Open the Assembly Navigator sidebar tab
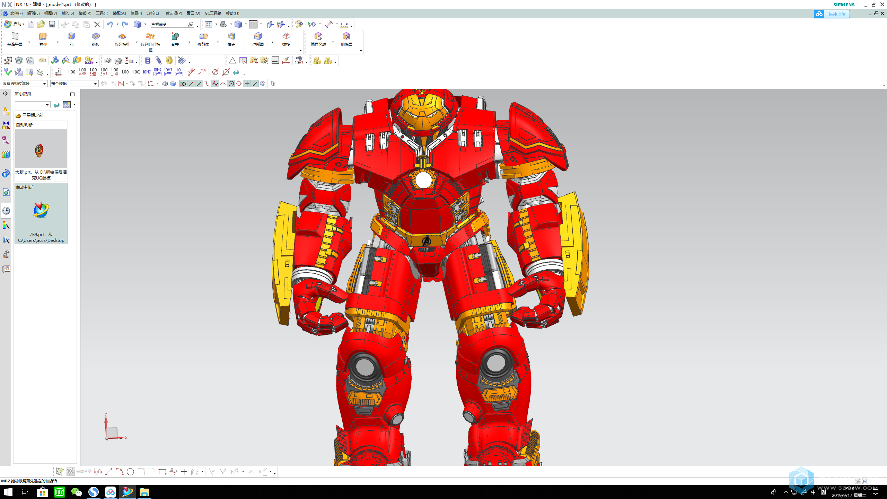The image size is (887, 499). (6, 111)
